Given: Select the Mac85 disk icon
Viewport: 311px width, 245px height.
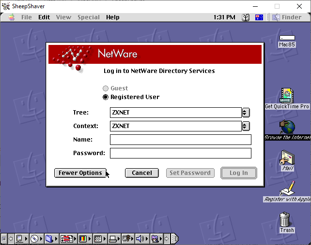Looking at the screenshot, I should pos(287,41).
